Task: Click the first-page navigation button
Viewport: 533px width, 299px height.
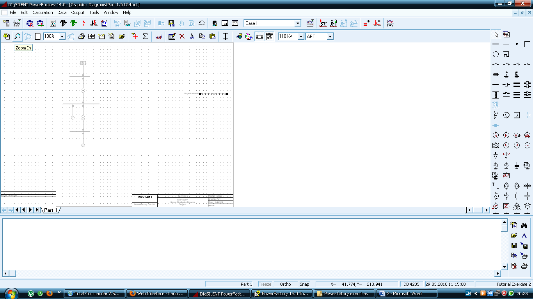Action: coord(17,210)
